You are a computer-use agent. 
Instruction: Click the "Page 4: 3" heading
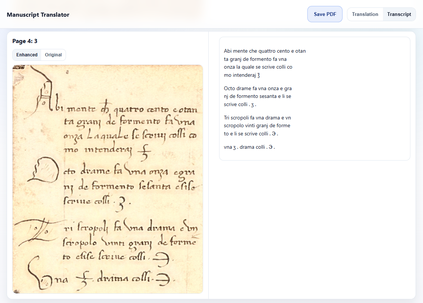coord(25,41)
